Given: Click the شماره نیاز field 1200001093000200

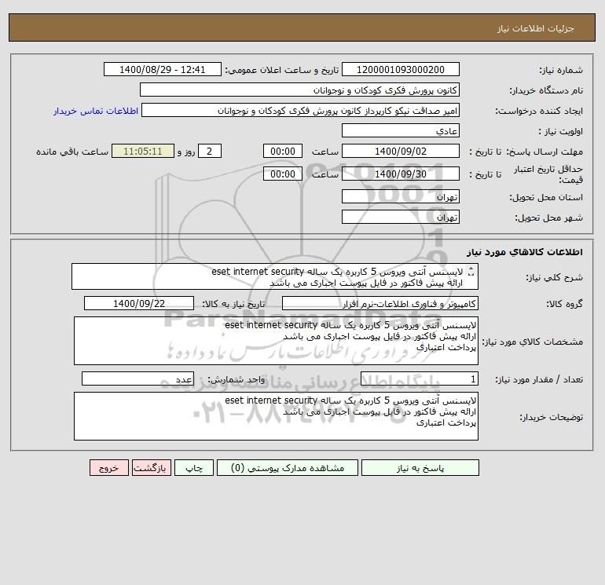Looking at the screenshot, I should point(401,69).
